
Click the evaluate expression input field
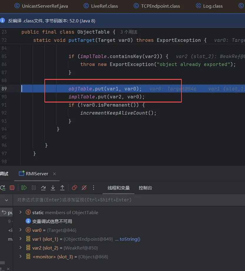pyautogui.click(x=118, y=200)
